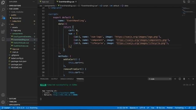This screenshot has width=196, height=110.
Task: Open babel.config.js in explorer
Action: click(17, 58)
